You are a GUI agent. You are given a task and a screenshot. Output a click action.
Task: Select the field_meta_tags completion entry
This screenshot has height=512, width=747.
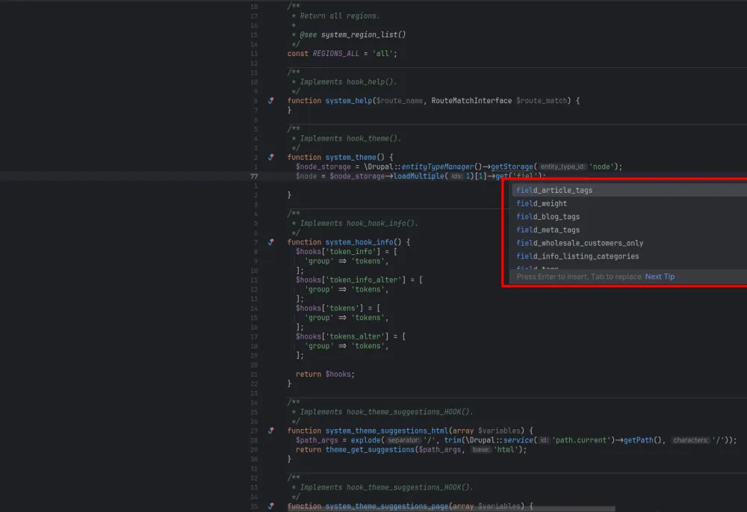(548, 230)
